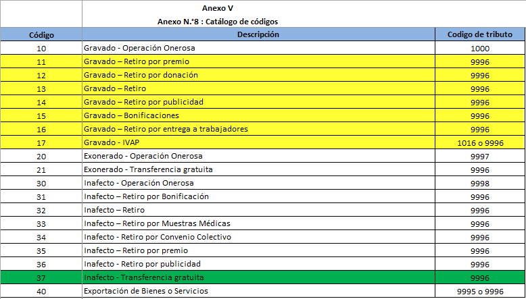
Task: Select code cell 31
Action: pyautogui.click(x=41, y=196)
